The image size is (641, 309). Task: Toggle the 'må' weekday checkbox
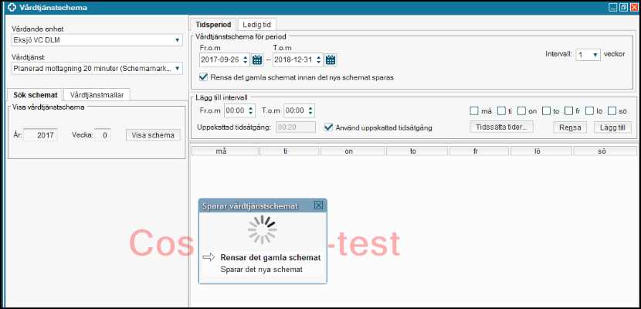pos(475,111)
